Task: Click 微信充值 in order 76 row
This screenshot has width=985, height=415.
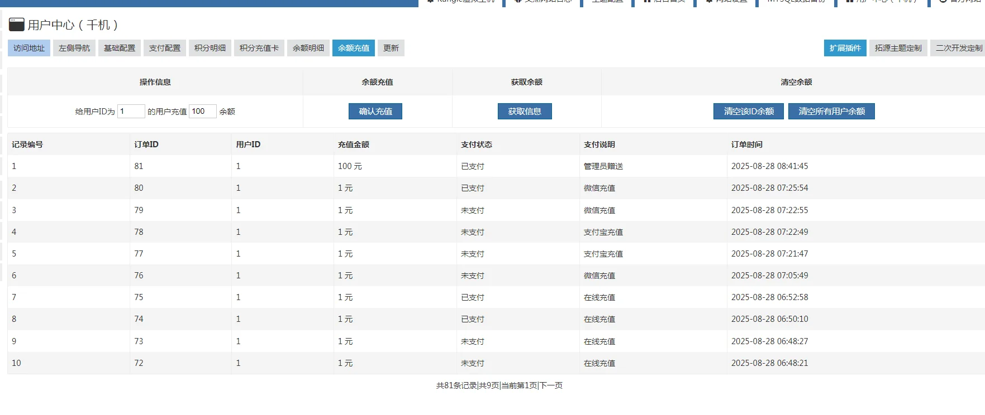Action: (x=599, y=276)
